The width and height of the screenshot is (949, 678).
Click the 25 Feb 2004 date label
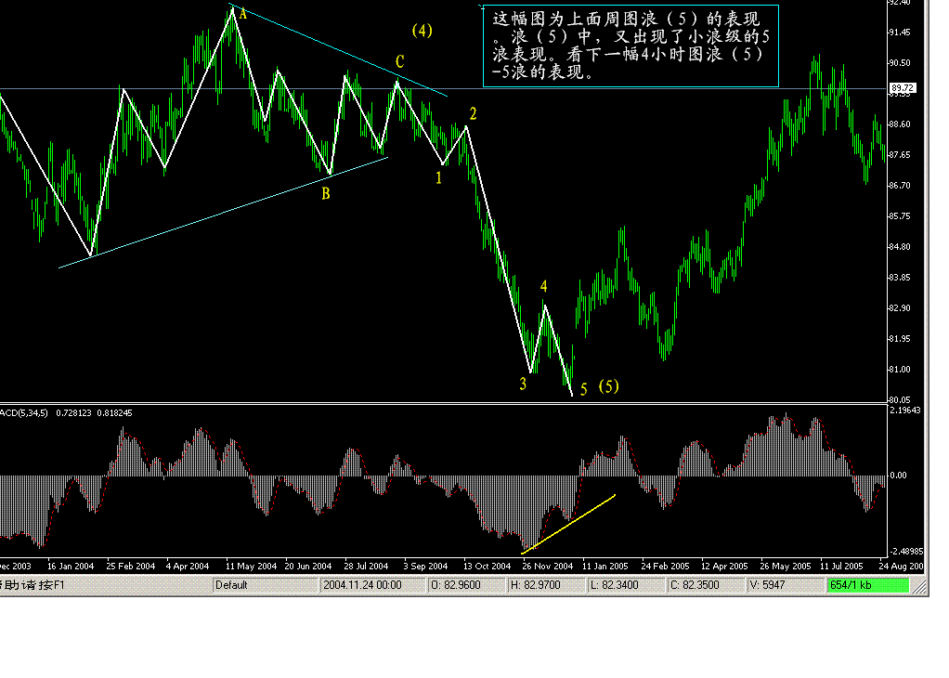pos(131,567)
